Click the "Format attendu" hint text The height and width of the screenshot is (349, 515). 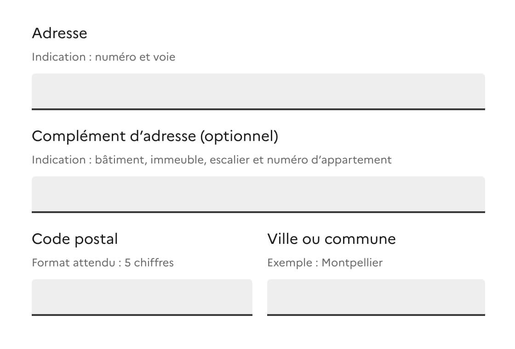[73, 263]
